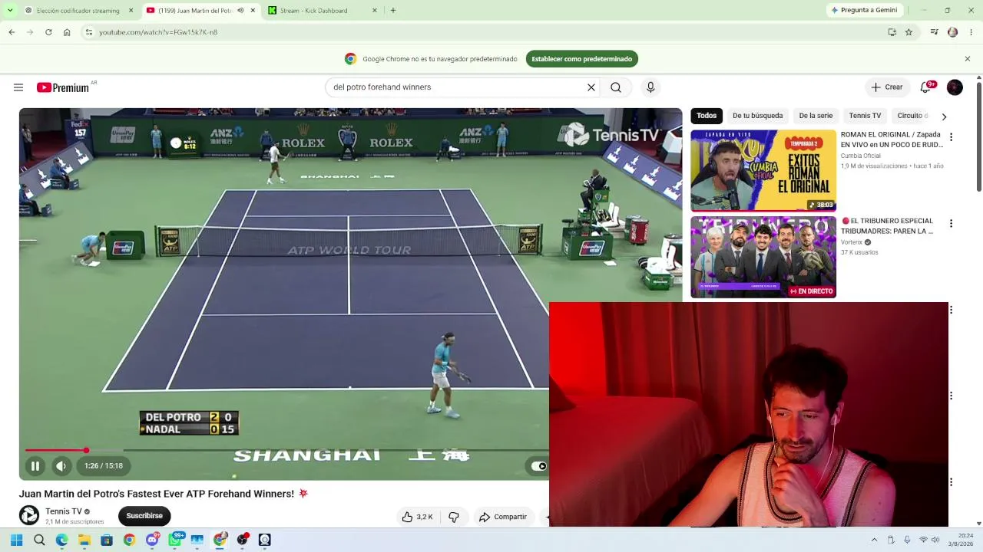The image size is (983, 552).
Task: Share the video via Compartir
Action: 503,517
